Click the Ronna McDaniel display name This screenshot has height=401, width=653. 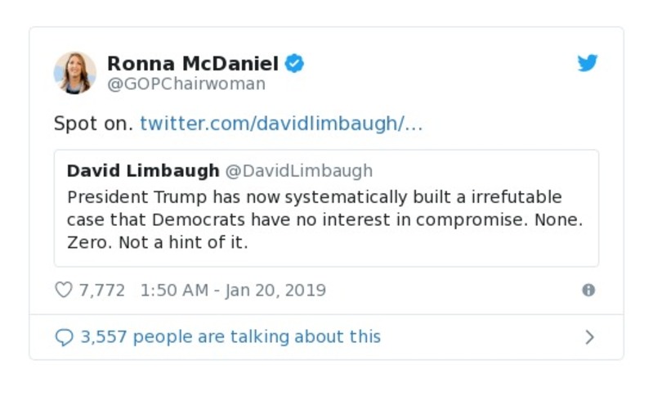click(x=193, y=63)
